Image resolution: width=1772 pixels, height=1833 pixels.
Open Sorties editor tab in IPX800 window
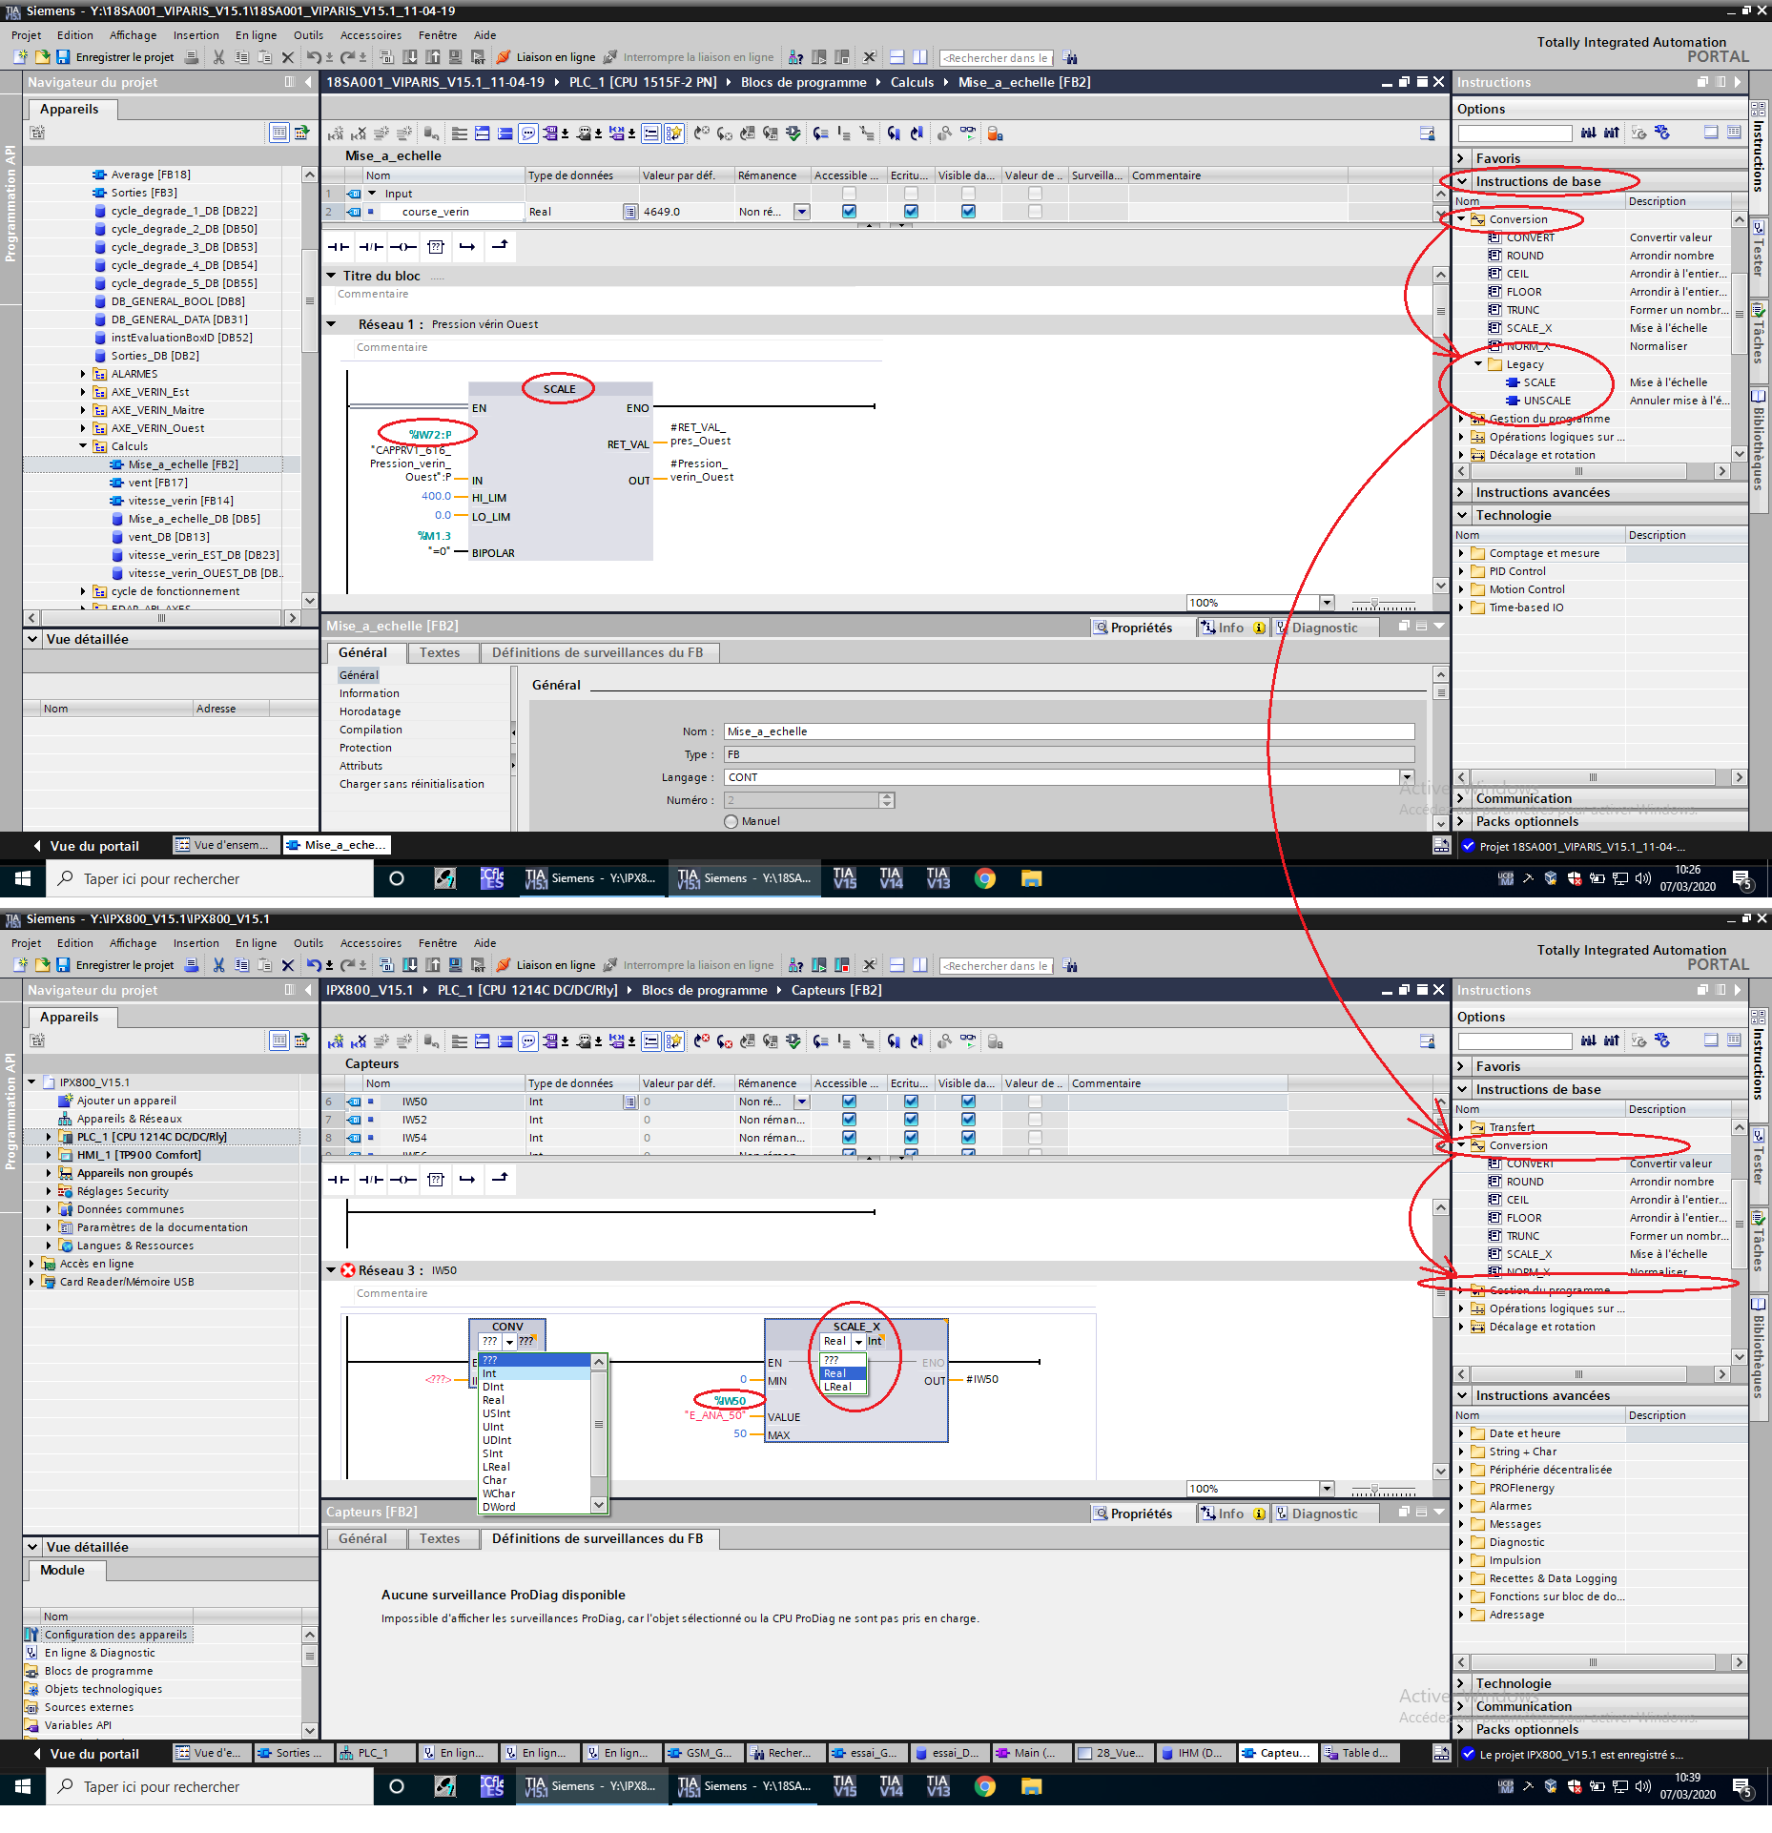[x=294, y=1753]
